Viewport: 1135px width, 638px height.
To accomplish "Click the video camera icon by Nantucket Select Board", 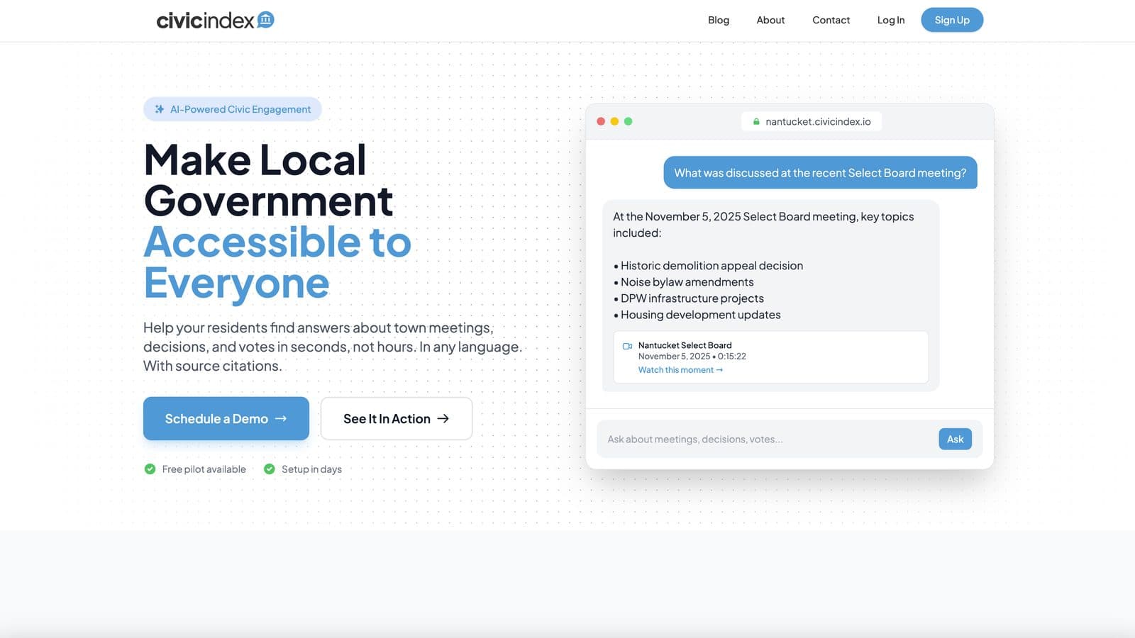I will [627, 346].
